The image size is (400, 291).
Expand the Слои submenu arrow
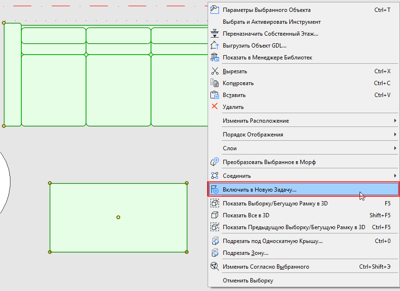(395, 148)
